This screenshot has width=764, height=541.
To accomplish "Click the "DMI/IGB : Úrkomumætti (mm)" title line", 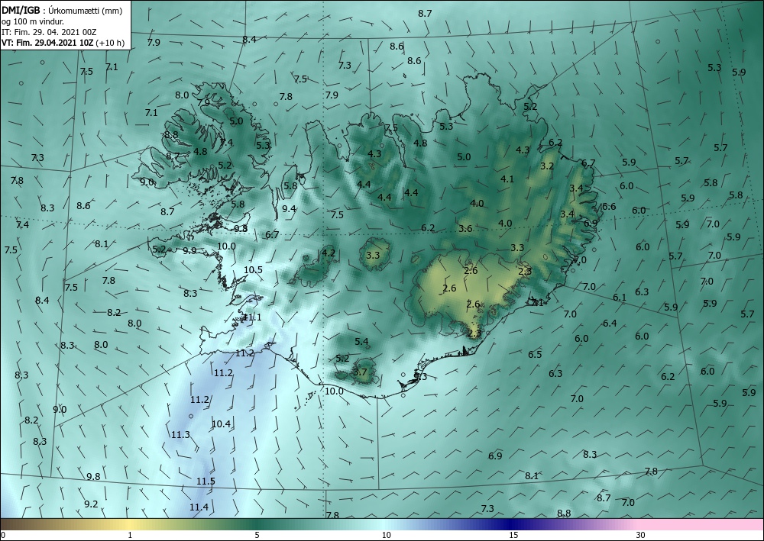I will (62, 11).
